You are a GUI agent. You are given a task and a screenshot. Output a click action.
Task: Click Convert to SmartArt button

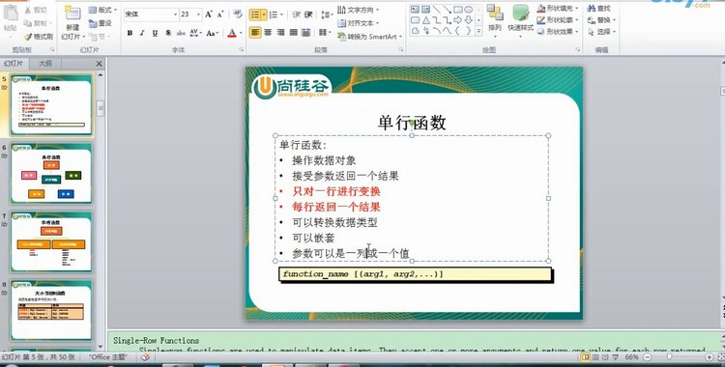point(369,36)
